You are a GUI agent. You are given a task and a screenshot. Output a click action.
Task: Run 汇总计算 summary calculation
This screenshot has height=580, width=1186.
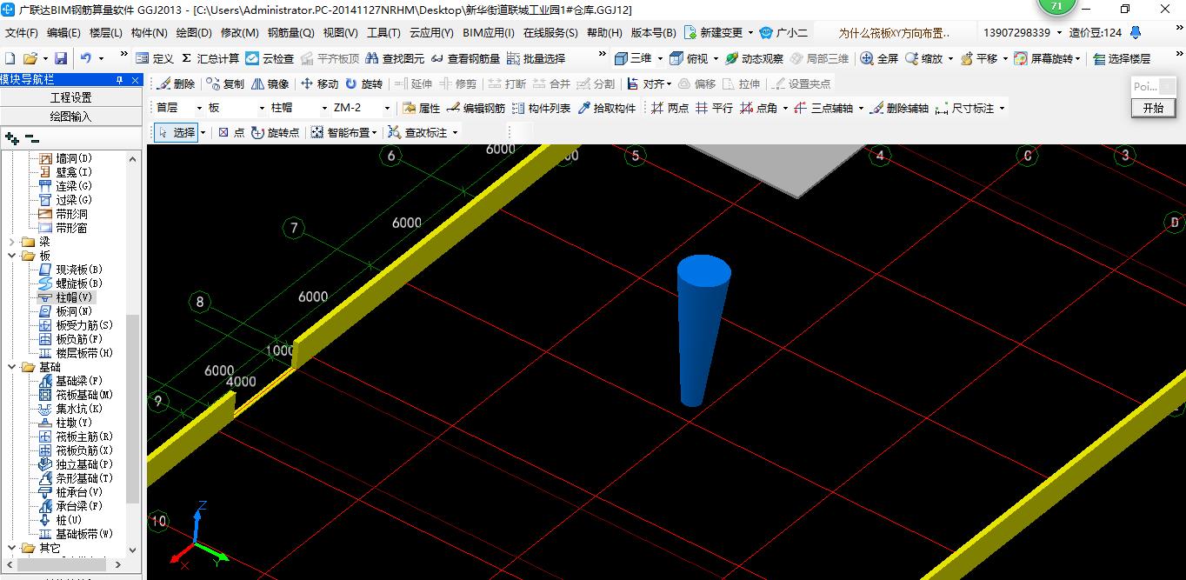(210, 58)
